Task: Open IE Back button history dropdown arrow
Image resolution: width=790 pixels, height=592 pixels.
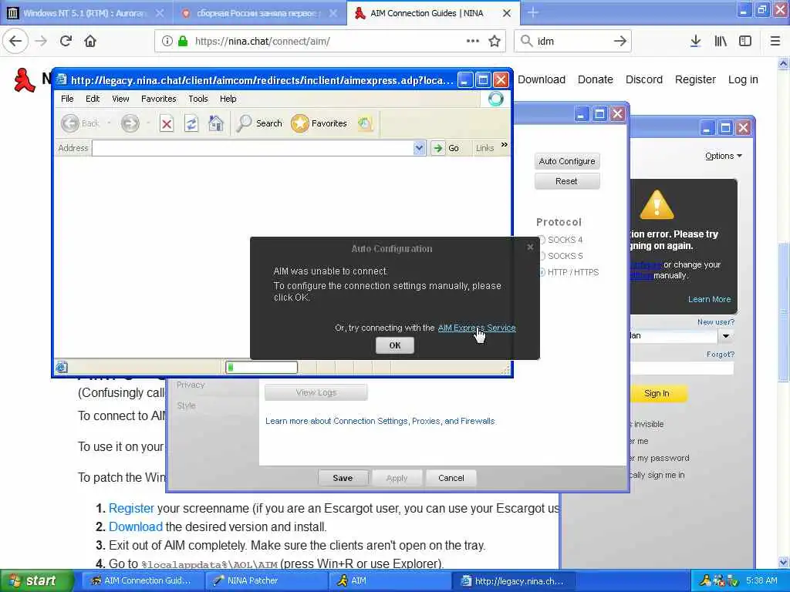Action: click(109, 123)
